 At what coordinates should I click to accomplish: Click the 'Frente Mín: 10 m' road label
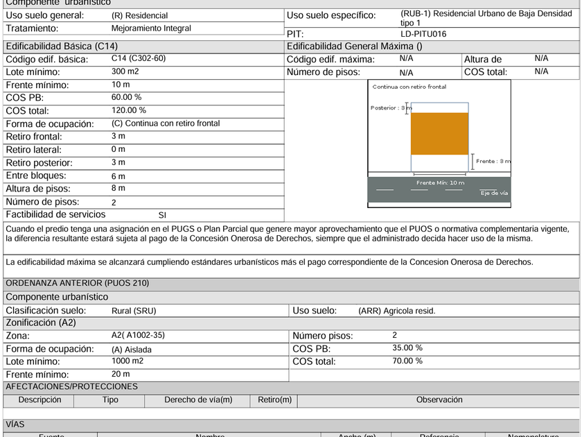point(440,183)
